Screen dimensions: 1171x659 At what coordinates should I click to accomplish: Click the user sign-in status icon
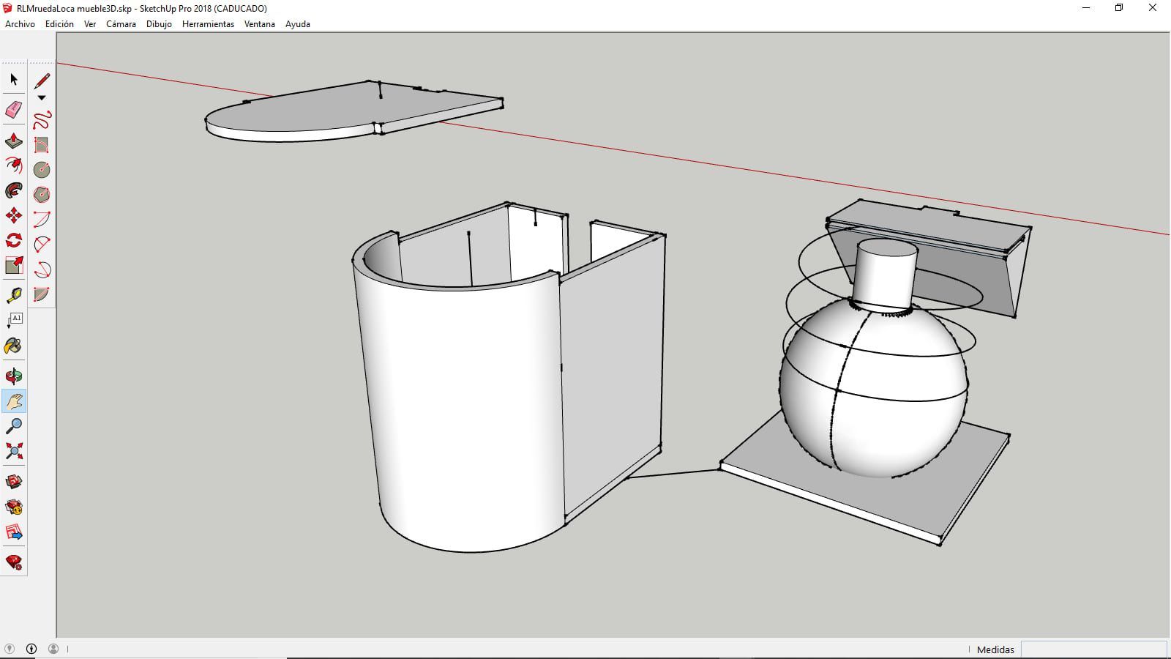(53, 649)
